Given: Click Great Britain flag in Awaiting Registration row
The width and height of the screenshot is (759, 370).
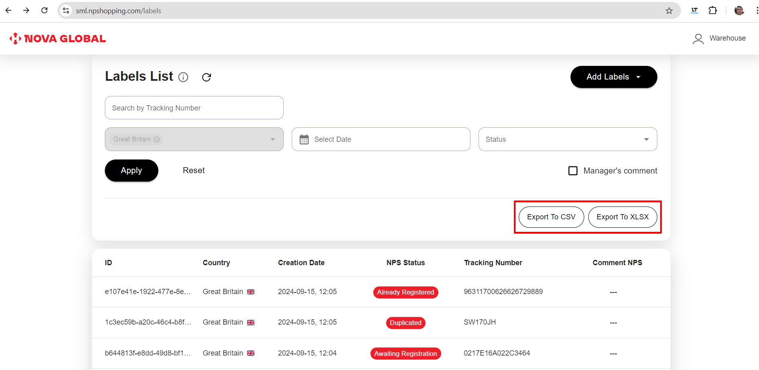Looking at the screenshot, I should pyautogui.click(x=251, y=353).
